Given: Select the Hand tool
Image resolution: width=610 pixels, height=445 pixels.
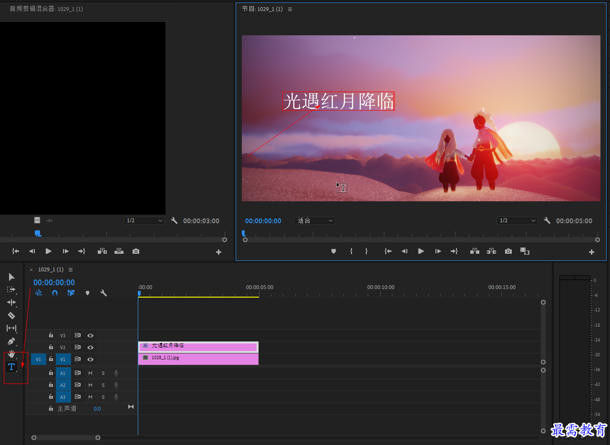Looking at the screenshot, I should (11, 354).
